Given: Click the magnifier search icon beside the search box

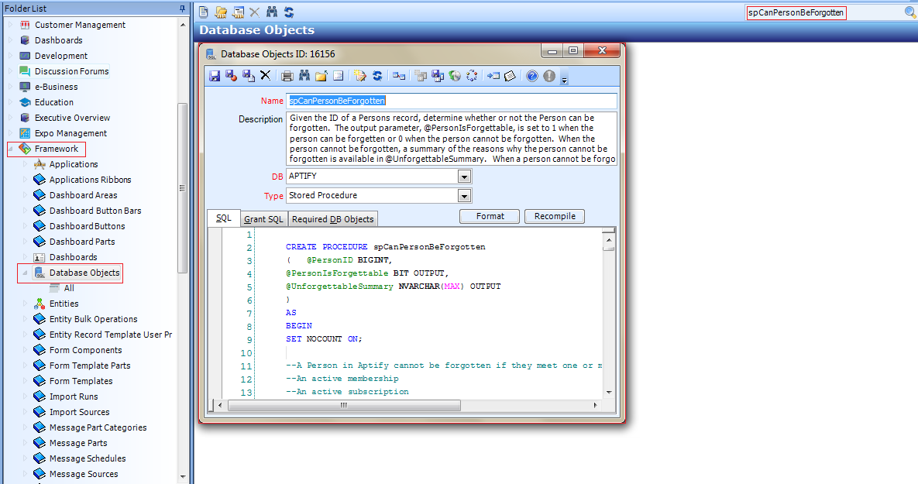Looking at the screenshot, I should (x=909, y=12).
